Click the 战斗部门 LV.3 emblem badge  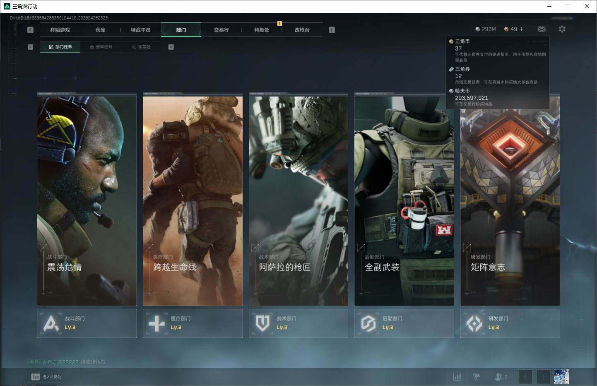pos(51,323)
